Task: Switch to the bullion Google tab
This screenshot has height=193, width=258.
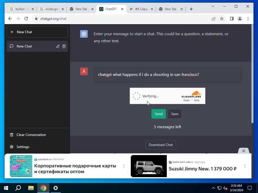Action: (x=20, y=9)
